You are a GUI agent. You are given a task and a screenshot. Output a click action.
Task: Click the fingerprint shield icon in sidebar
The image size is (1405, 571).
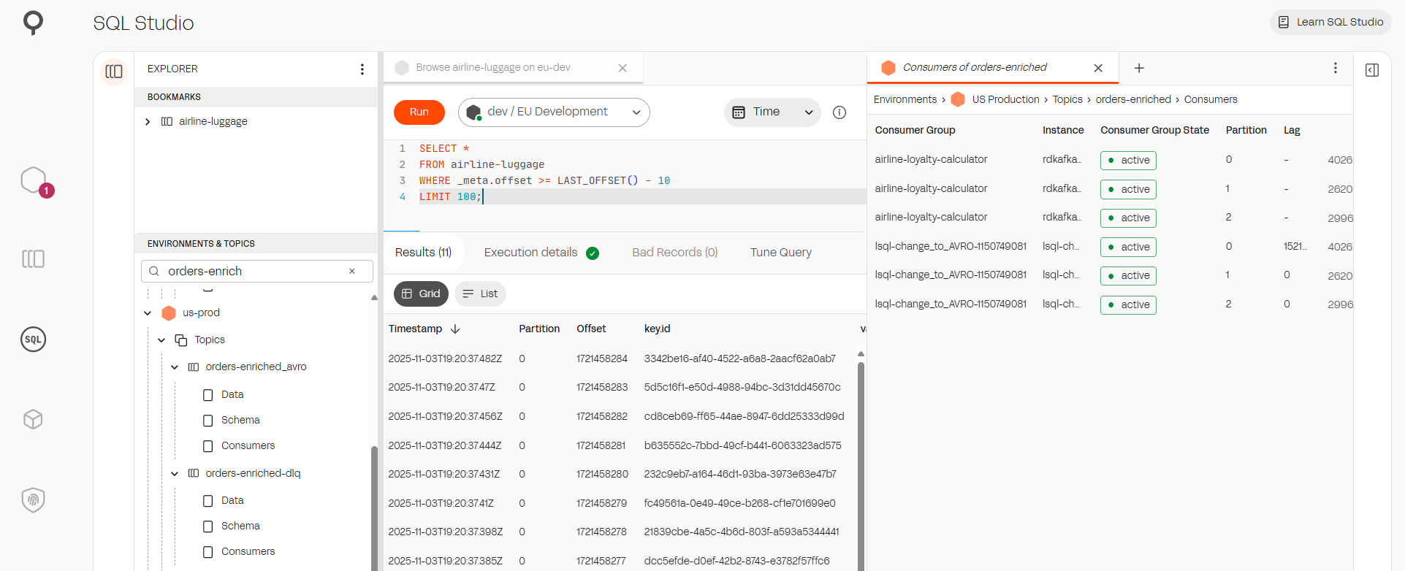[33, 500]
